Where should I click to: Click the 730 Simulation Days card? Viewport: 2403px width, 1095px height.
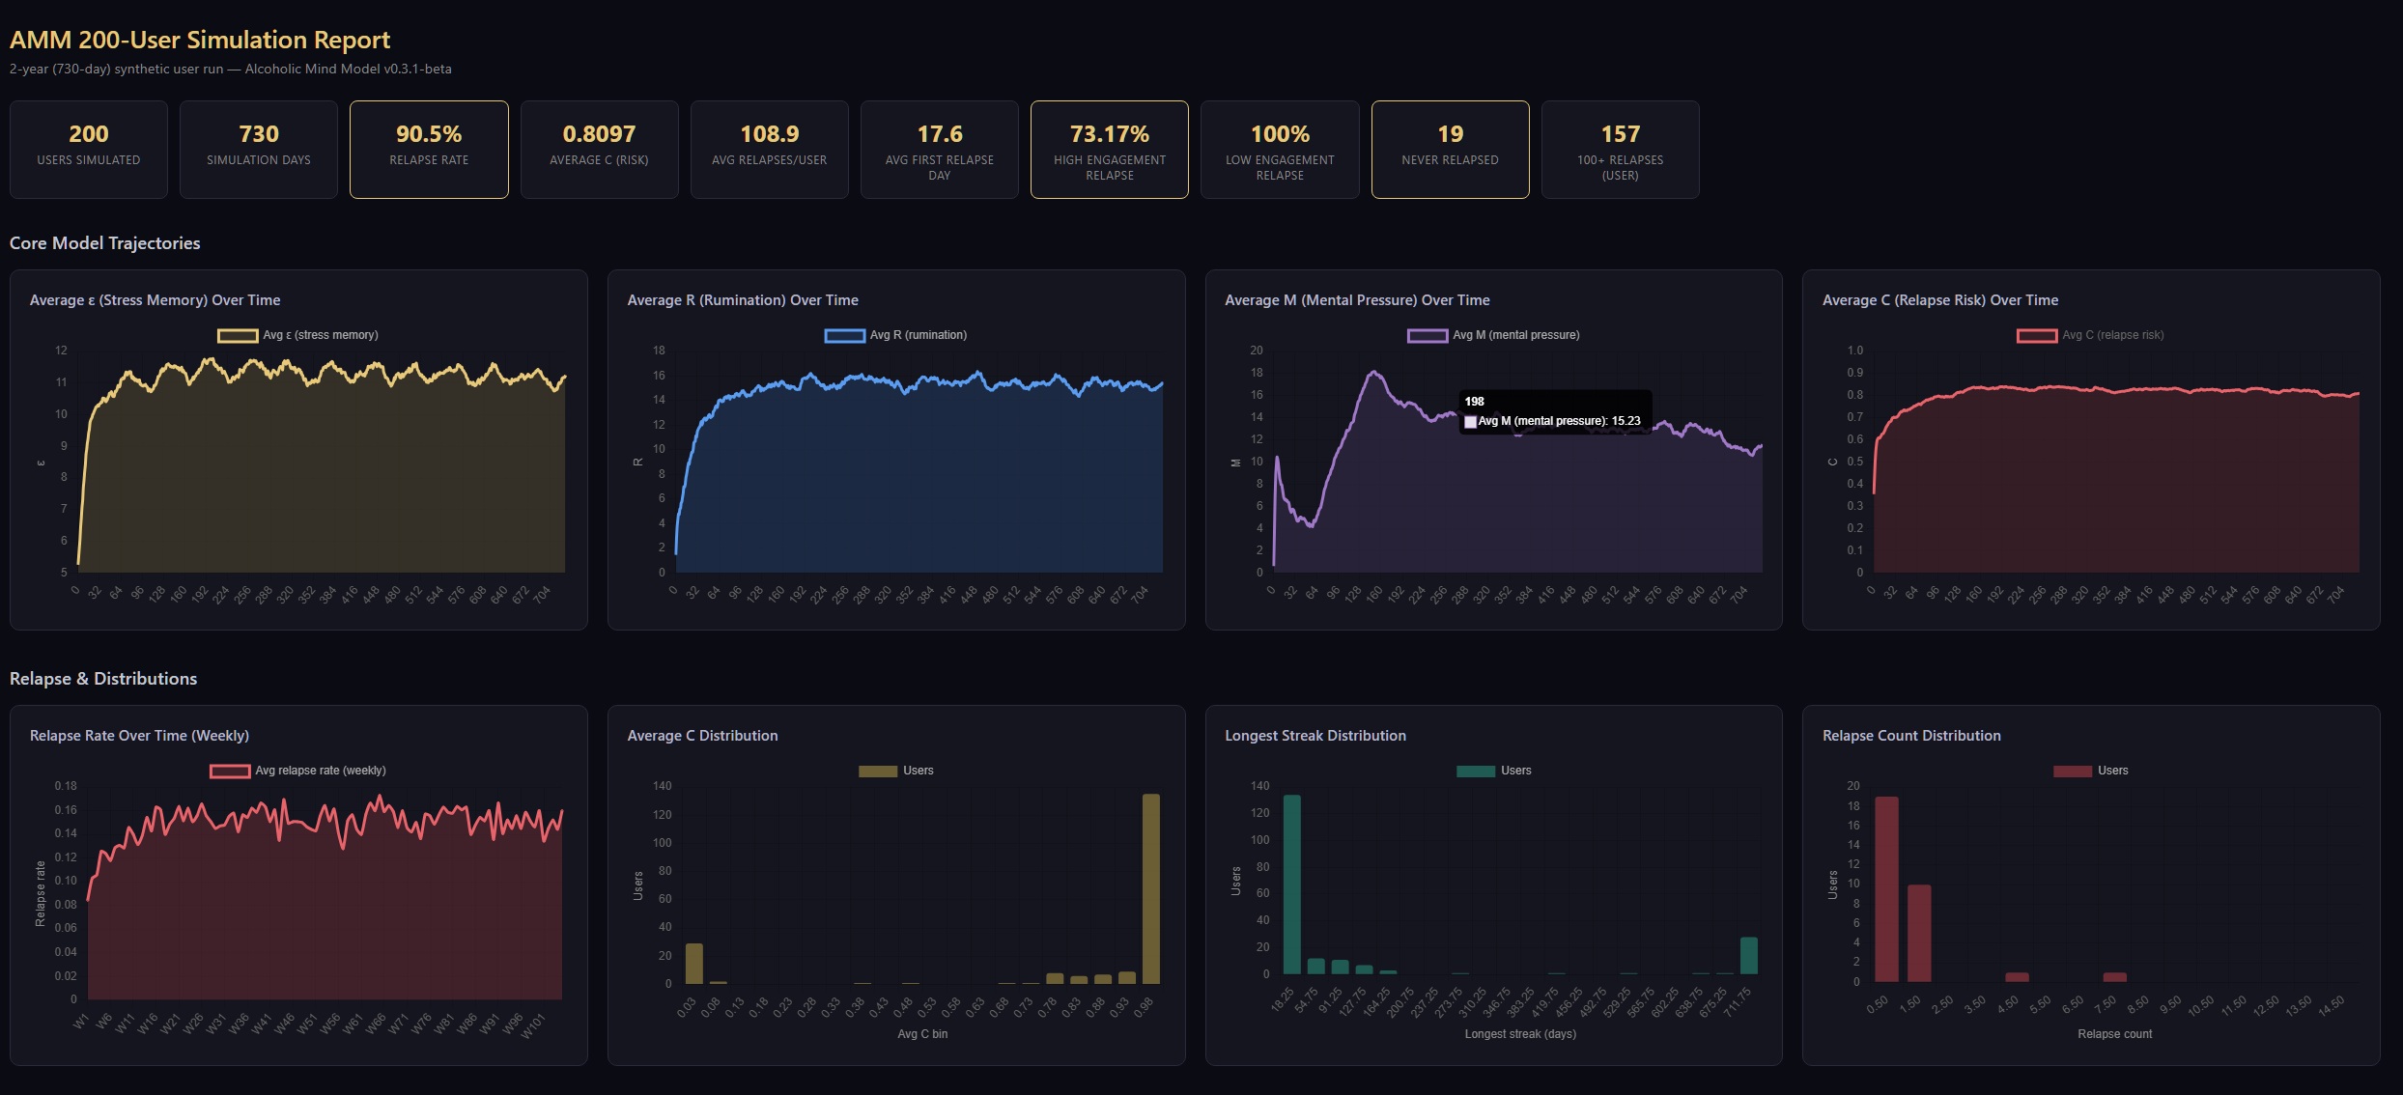click(x=259, y=150)
